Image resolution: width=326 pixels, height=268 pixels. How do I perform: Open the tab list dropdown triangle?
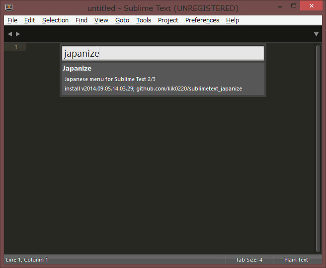316,34
